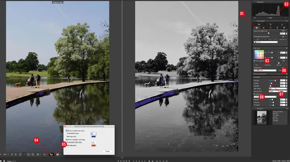Screen dimensions: 290x162
Task: Open the white balance preset dropdown
Action: click(x=266, y=42)
